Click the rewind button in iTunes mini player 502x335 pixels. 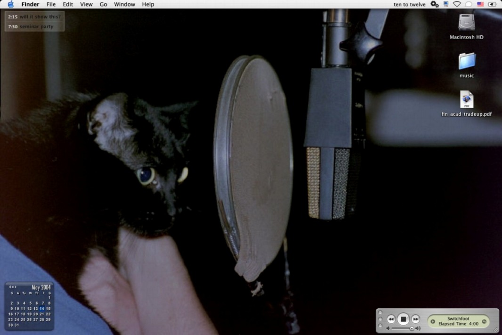(391, 319)
